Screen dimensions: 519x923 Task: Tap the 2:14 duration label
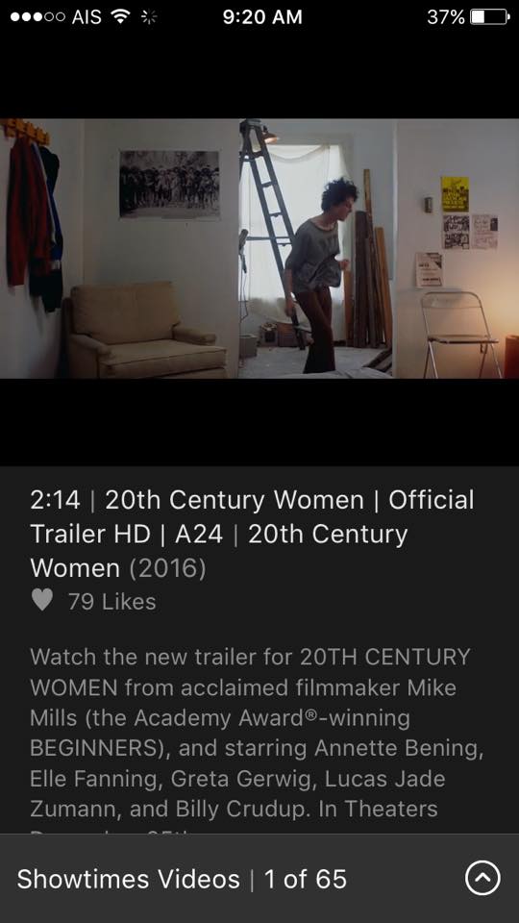[x=55, y=500]
